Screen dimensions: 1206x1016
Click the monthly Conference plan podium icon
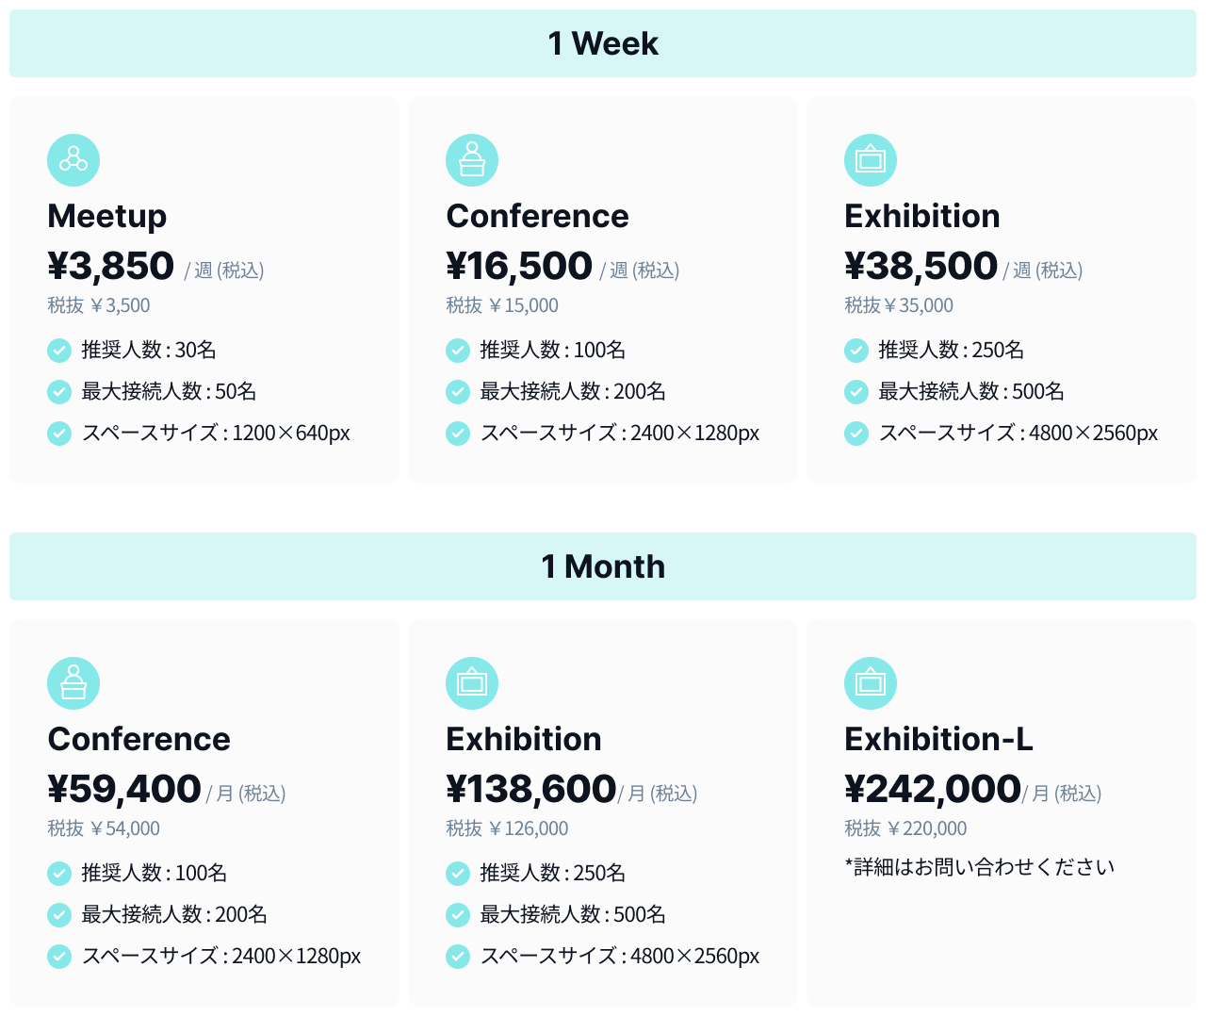pos(73,683)
